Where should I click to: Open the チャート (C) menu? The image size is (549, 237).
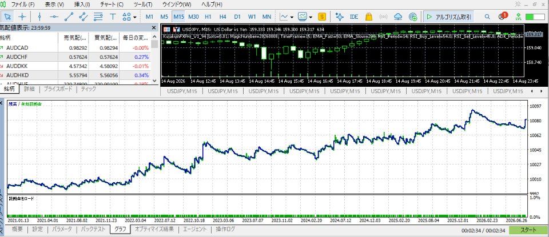point(112,5)
